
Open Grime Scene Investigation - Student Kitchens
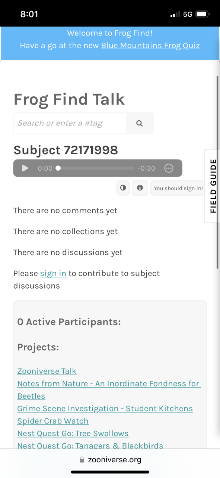(105, 409)
